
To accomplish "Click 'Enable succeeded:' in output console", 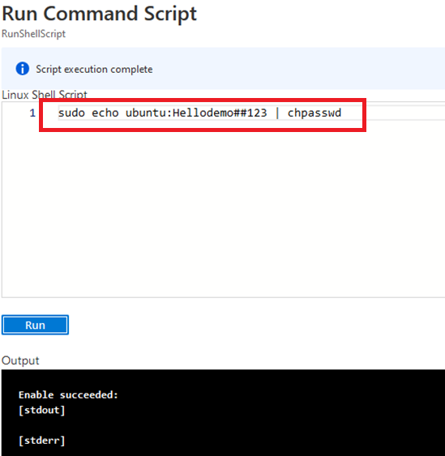I will click(68, 394).
